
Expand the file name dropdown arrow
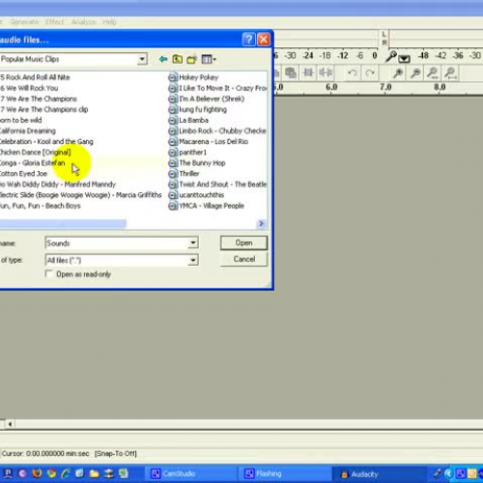coord(193,242)
